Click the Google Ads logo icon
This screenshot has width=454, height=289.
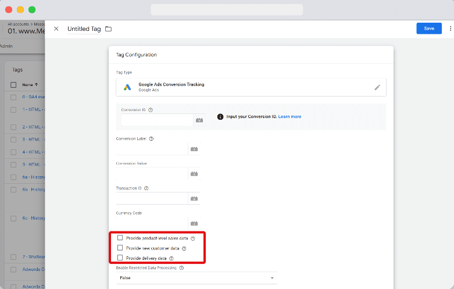(127, 87)
